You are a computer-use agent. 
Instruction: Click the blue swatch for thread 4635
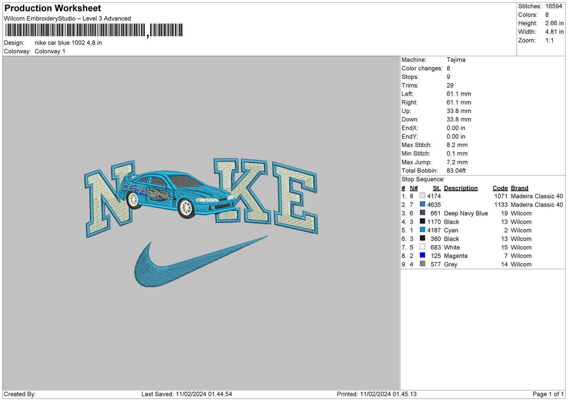point(422,204)
